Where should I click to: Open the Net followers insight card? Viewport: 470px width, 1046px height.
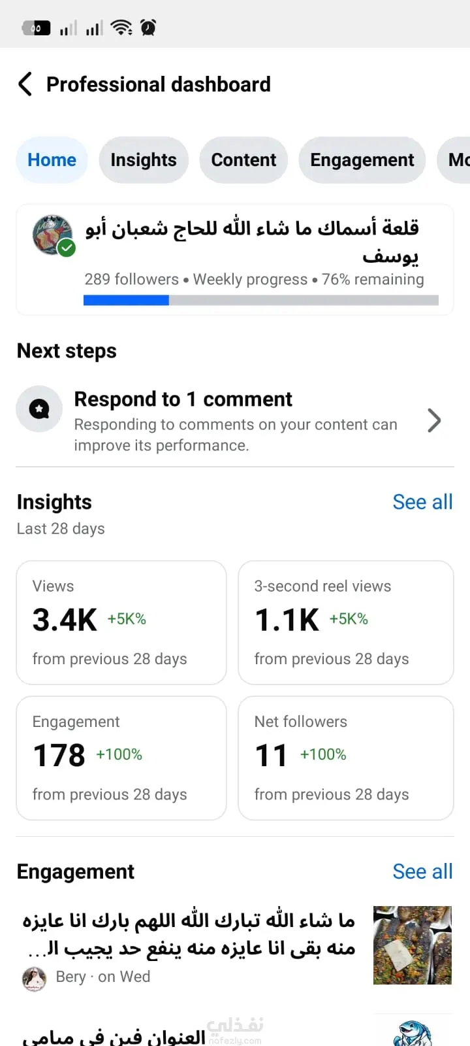click(346, 758)
